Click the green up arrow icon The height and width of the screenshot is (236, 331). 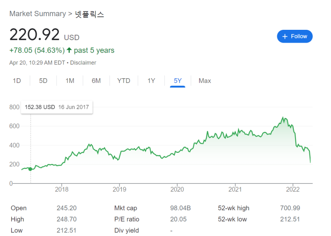(x=69, y=50)
